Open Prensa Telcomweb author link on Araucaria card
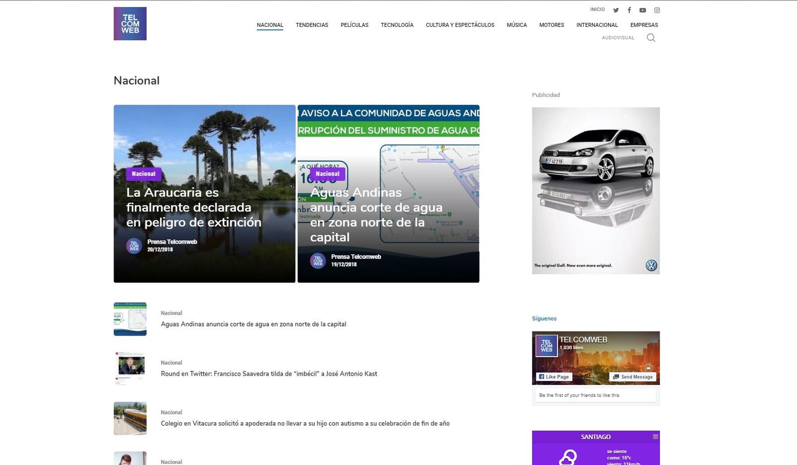 [x=172, y=242]
